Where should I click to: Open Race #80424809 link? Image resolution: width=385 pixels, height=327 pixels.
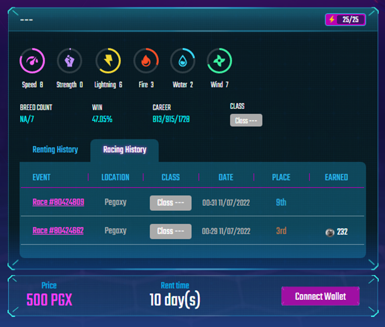pyautogui.click(x=58, y=202)
